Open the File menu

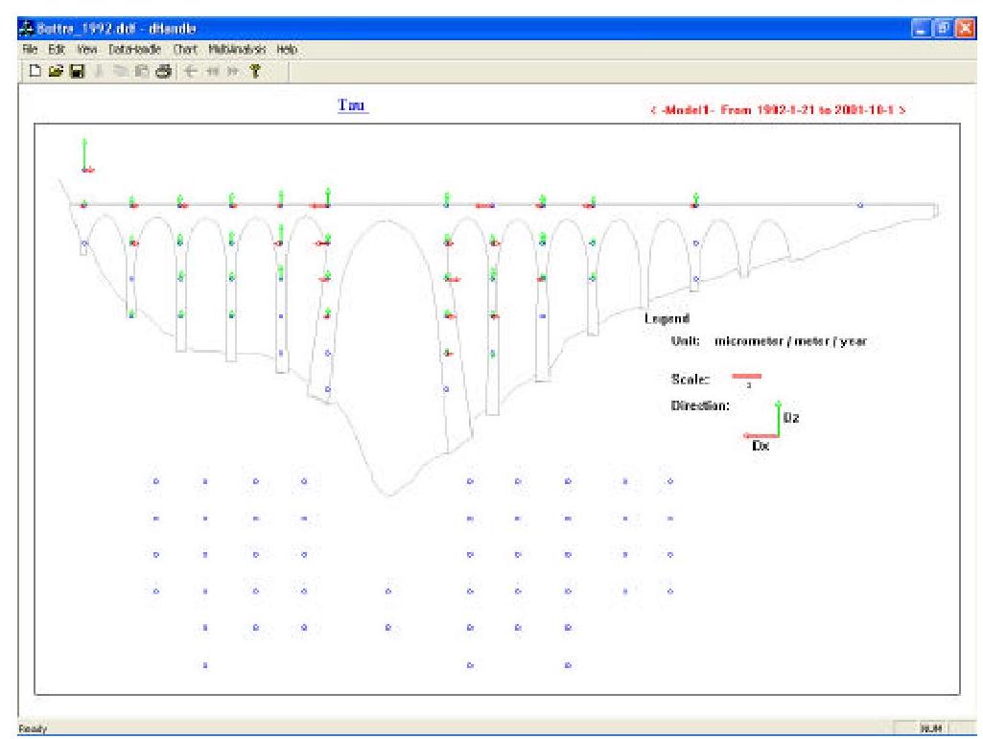30,49
